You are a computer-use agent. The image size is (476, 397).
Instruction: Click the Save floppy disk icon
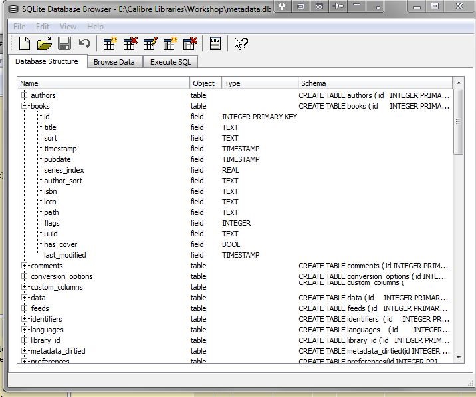coord(64,44)
